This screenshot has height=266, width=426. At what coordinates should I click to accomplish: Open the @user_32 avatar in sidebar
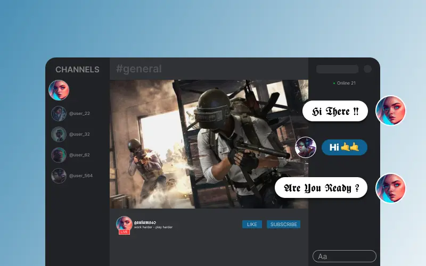pyautogui.click(x=59, y=134)
